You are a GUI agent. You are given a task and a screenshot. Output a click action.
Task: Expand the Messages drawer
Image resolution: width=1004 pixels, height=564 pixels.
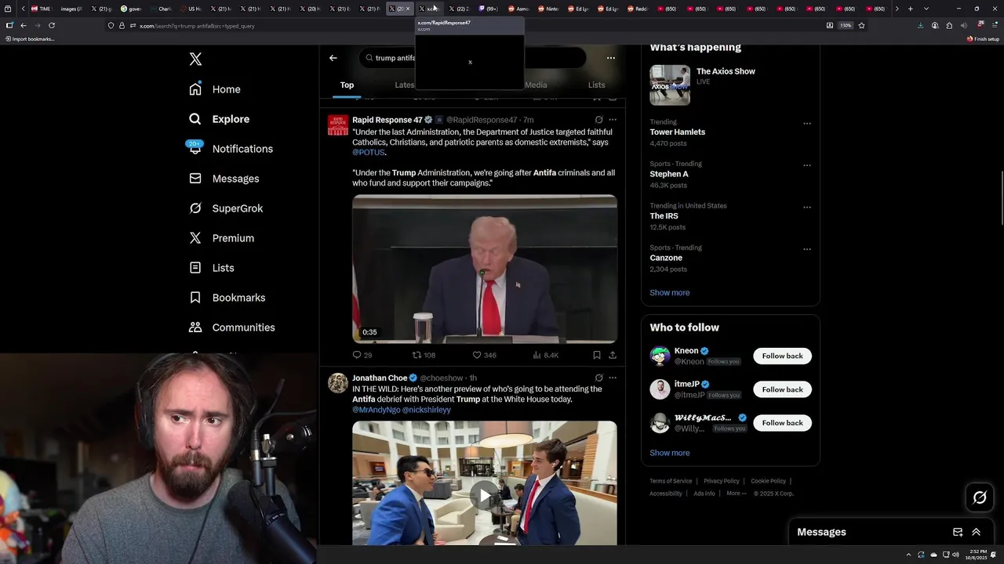977,532
